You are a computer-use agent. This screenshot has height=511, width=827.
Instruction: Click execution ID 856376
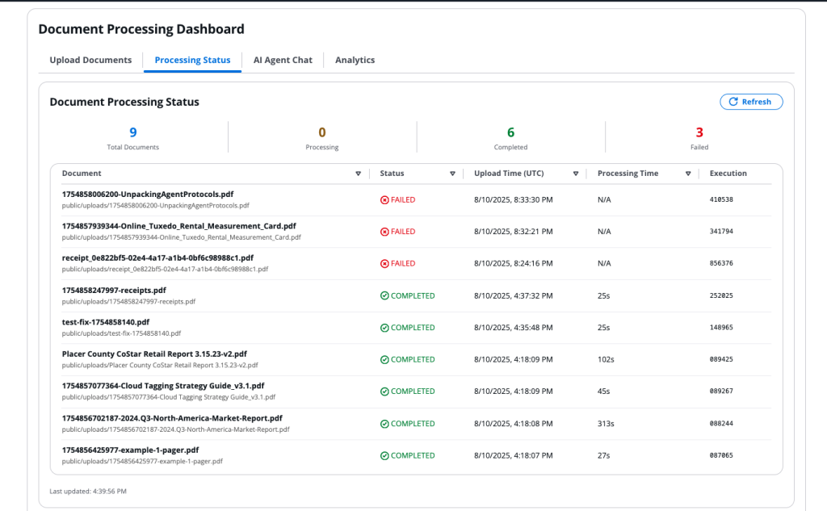pos(721,263)
